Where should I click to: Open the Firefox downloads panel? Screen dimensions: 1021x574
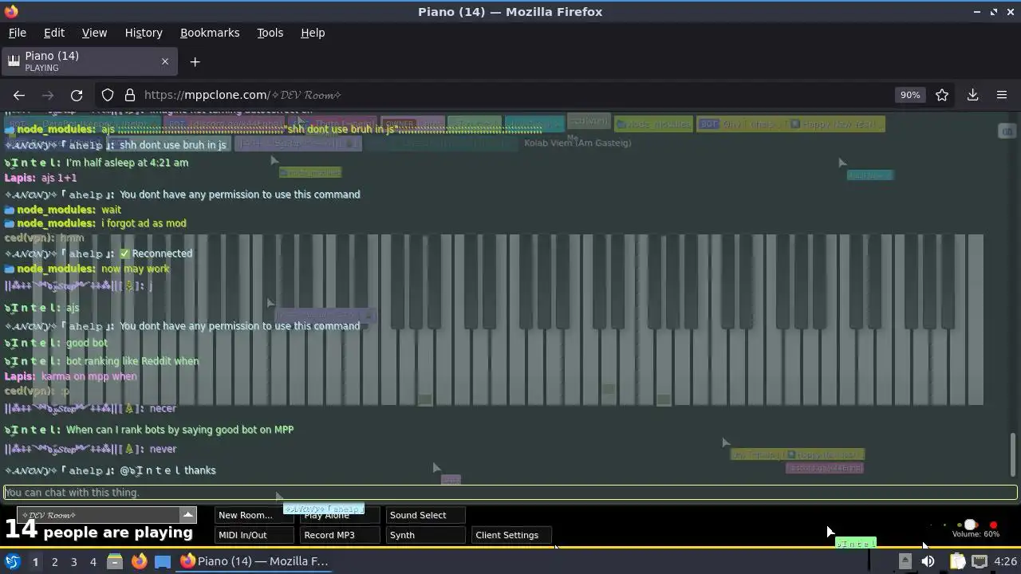click(x=973, y=95)
